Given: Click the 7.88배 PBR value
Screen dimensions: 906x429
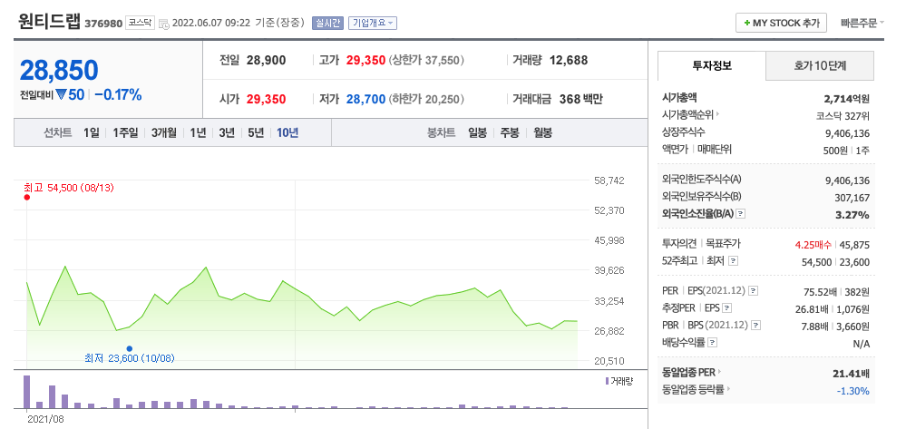Looking at the screenshot, I should pyautogui.click(x=814, y=327).
